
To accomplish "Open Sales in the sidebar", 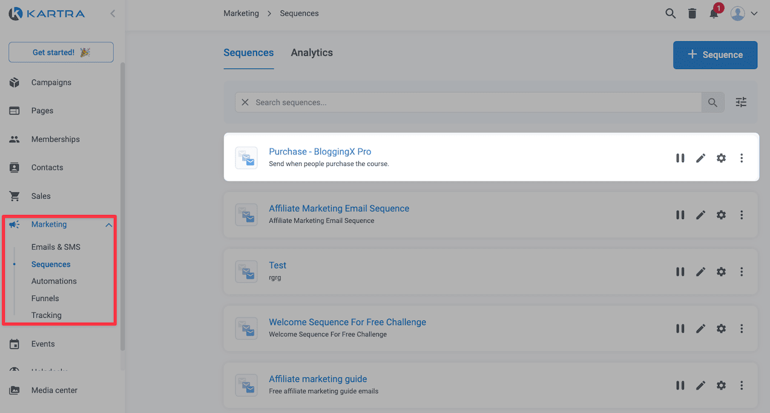I will click(41, 196).
